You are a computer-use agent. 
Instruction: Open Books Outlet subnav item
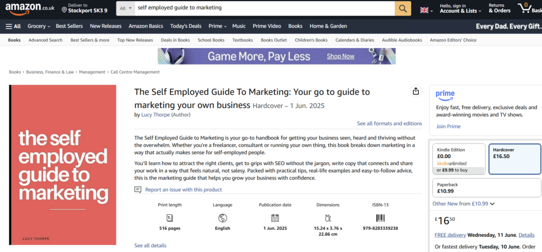click(x=274, y=40)
